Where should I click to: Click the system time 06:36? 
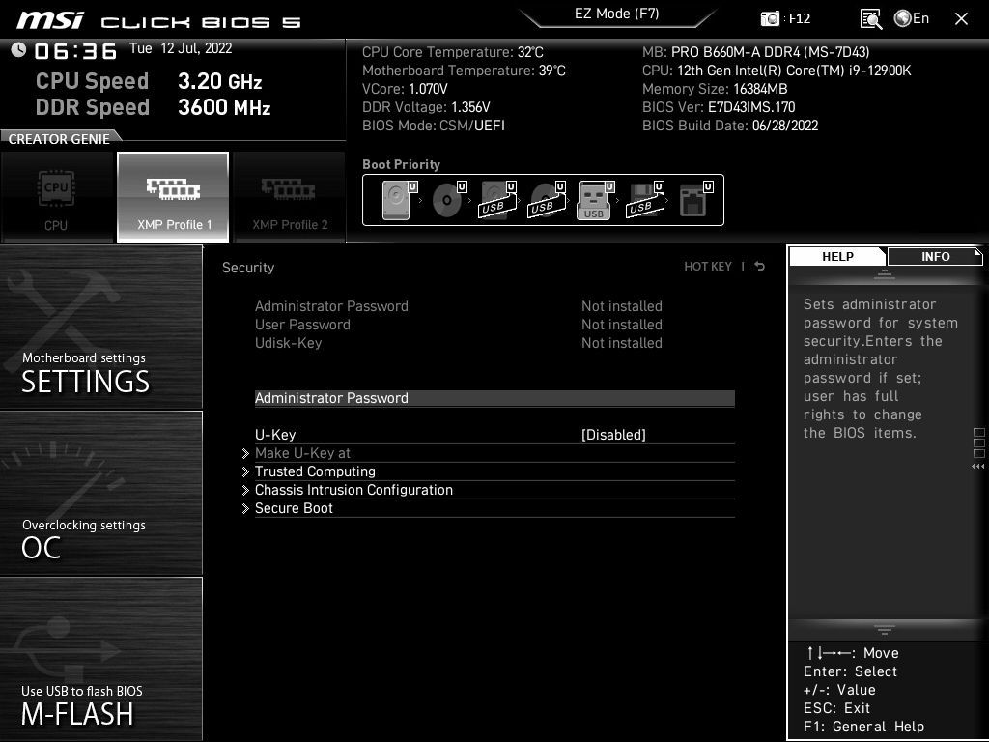(x=75, y=51)
